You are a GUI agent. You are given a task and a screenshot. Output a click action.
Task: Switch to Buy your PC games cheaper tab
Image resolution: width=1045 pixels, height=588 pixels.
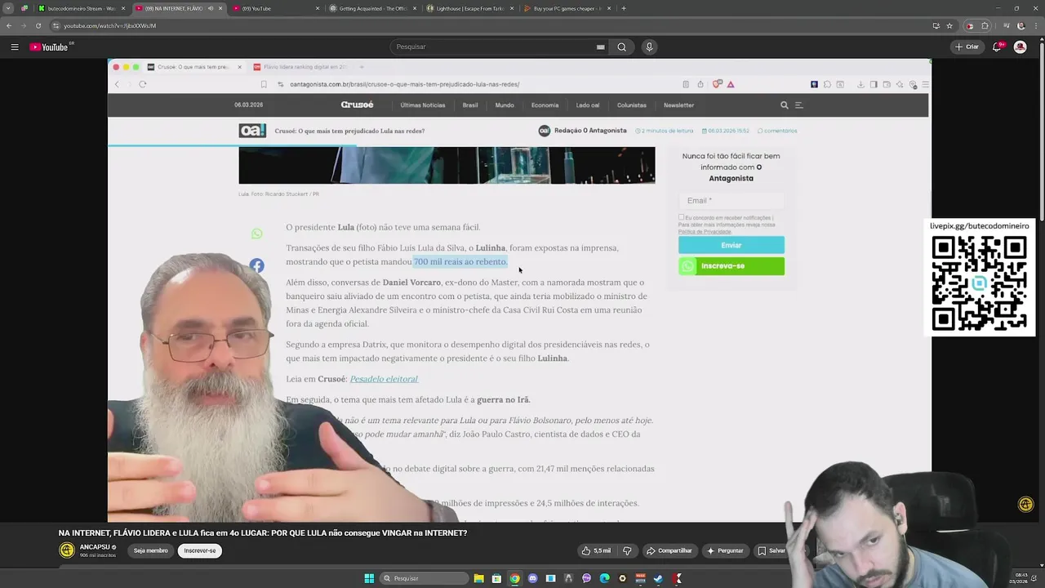tap(567, 8)
